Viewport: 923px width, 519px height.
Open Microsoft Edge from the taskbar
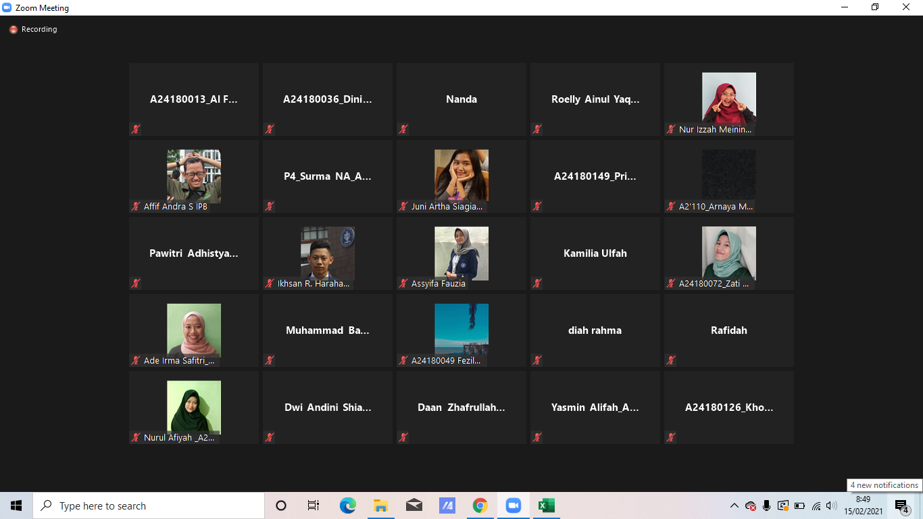coord(347,505)
